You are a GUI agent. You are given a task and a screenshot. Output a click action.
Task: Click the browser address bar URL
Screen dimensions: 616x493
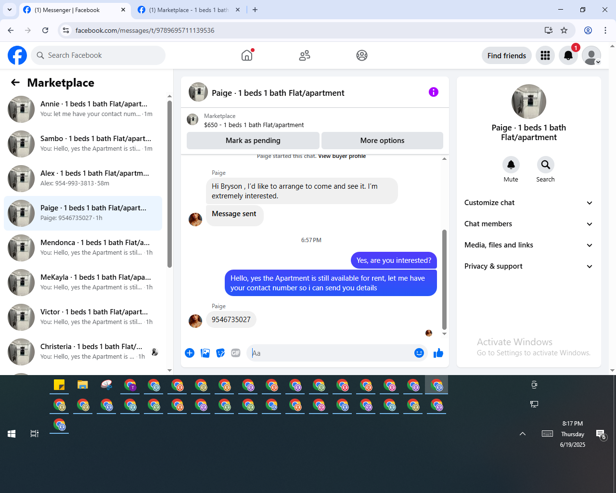[145, 30]
